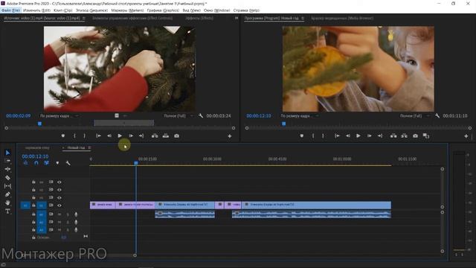This screenshot has width=476, height=268.
Task: Play the Source monitor clip
Action: [x=120, y=135]
